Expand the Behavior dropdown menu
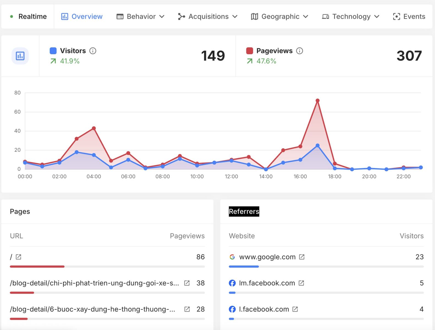435x330 pixels. point(141,16)
